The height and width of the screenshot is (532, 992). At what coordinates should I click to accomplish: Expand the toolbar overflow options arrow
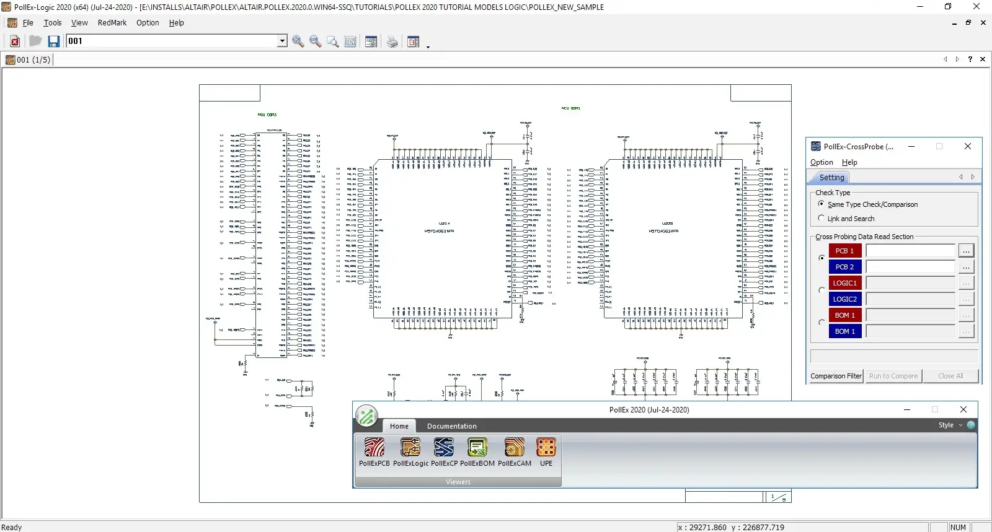pos(428,46)
